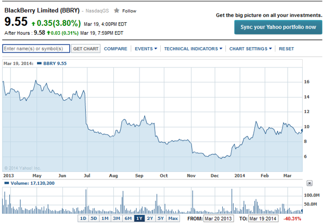Select the 5Y range tab
This screenshot has width=333, height=223.
(161, 218)
